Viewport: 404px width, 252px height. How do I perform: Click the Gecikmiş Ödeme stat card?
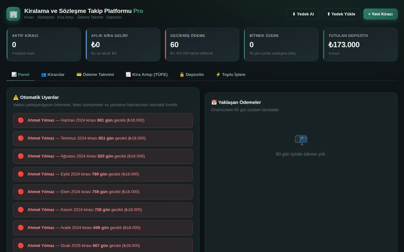point(202,44)
